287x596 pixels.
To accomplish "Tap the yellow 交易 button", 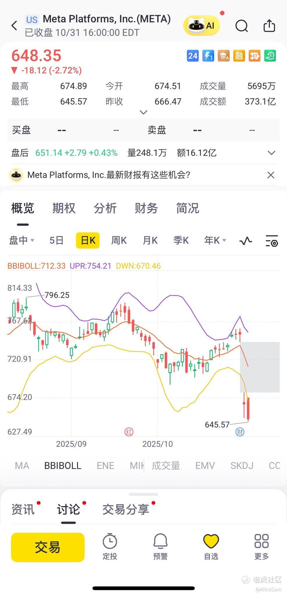I will 48,547.
